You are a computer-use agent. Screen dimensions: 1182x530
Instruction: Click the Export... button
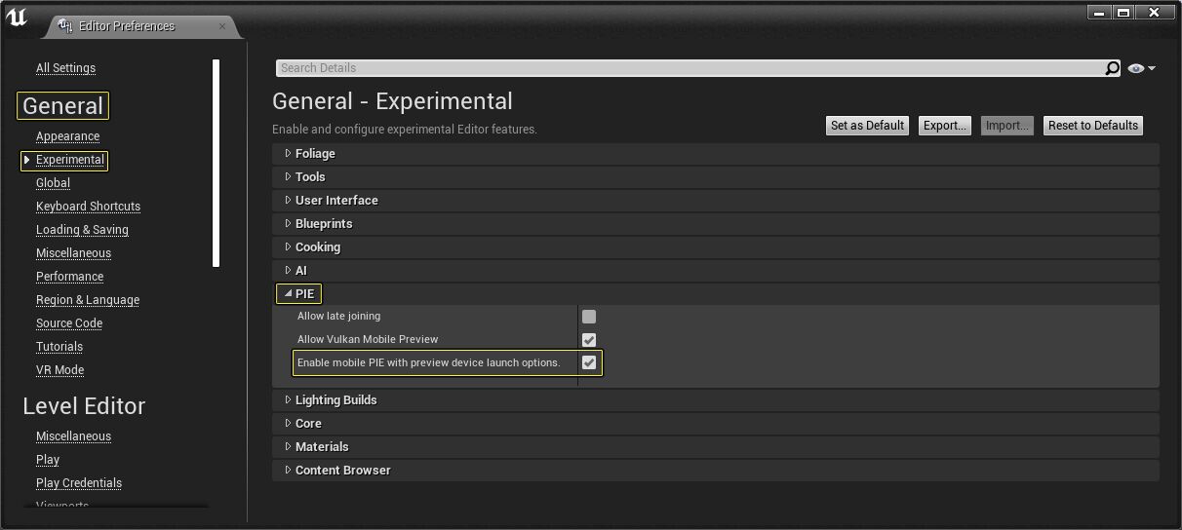[944, 126]
